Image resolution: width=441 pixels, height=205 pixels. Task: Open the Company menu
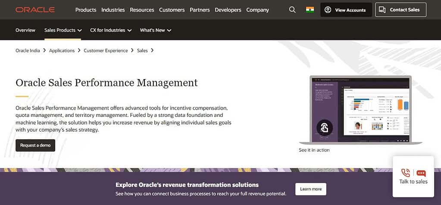[258, 10]
